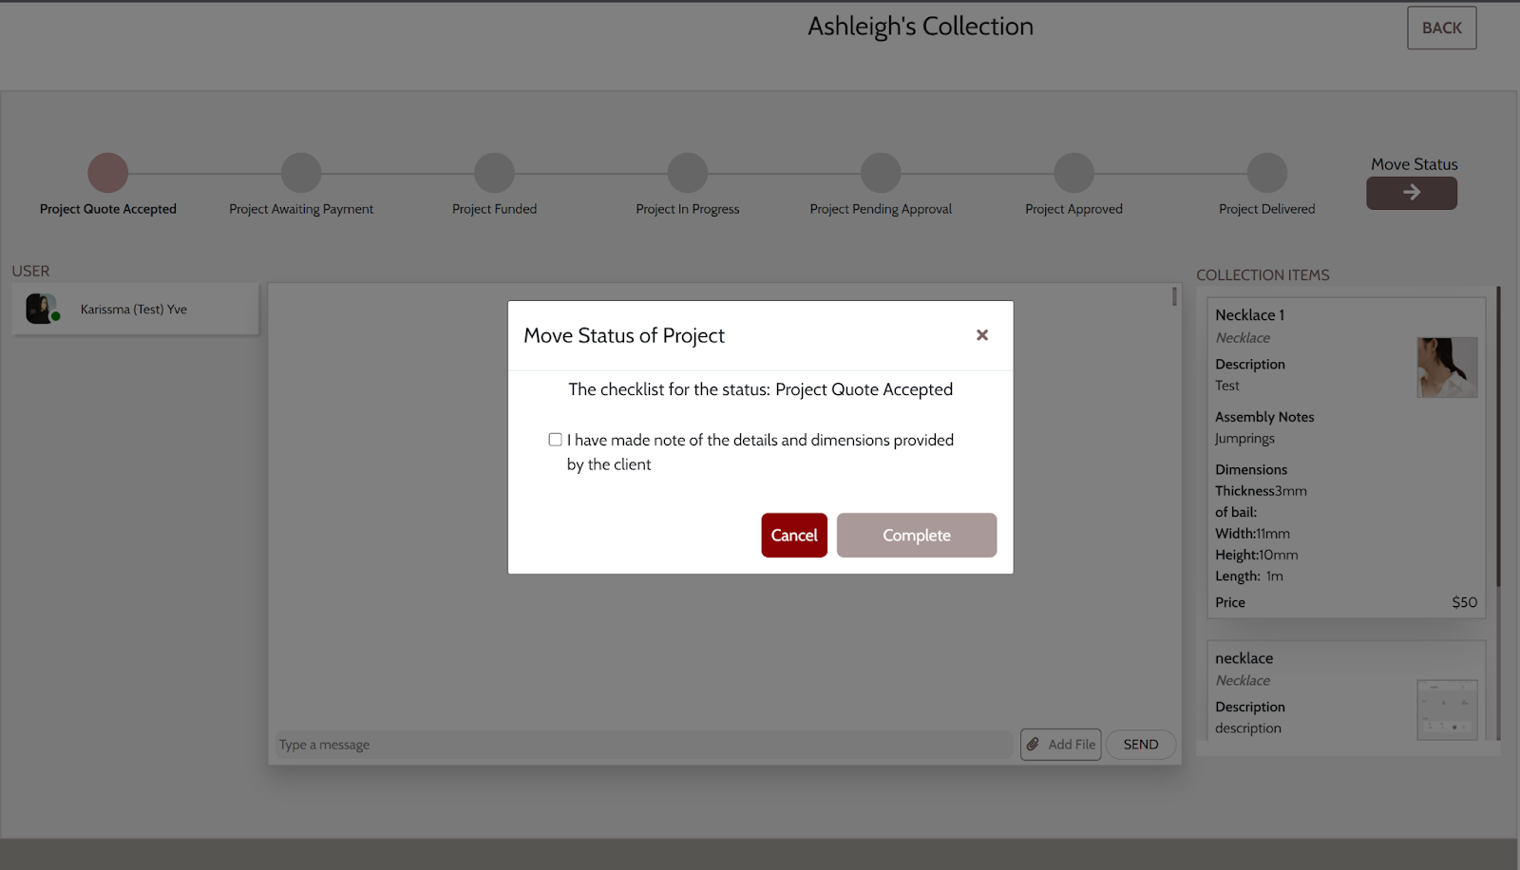Click the lowercase necklace item title
This screenshot has height=870, width=1520.
1244,658
